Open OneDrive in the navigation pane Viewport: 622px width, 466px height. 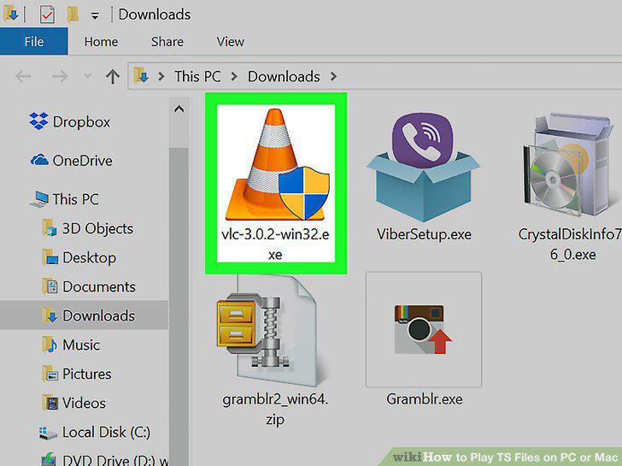tap(72, 161)
